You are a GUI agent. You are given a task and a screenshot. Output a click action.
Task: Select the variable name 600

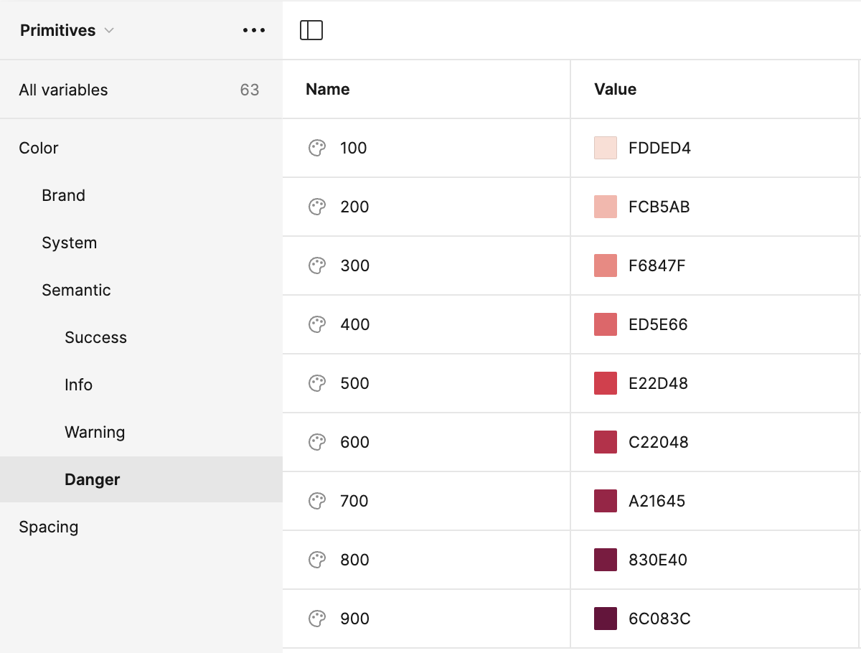click(x=354, y=442)
